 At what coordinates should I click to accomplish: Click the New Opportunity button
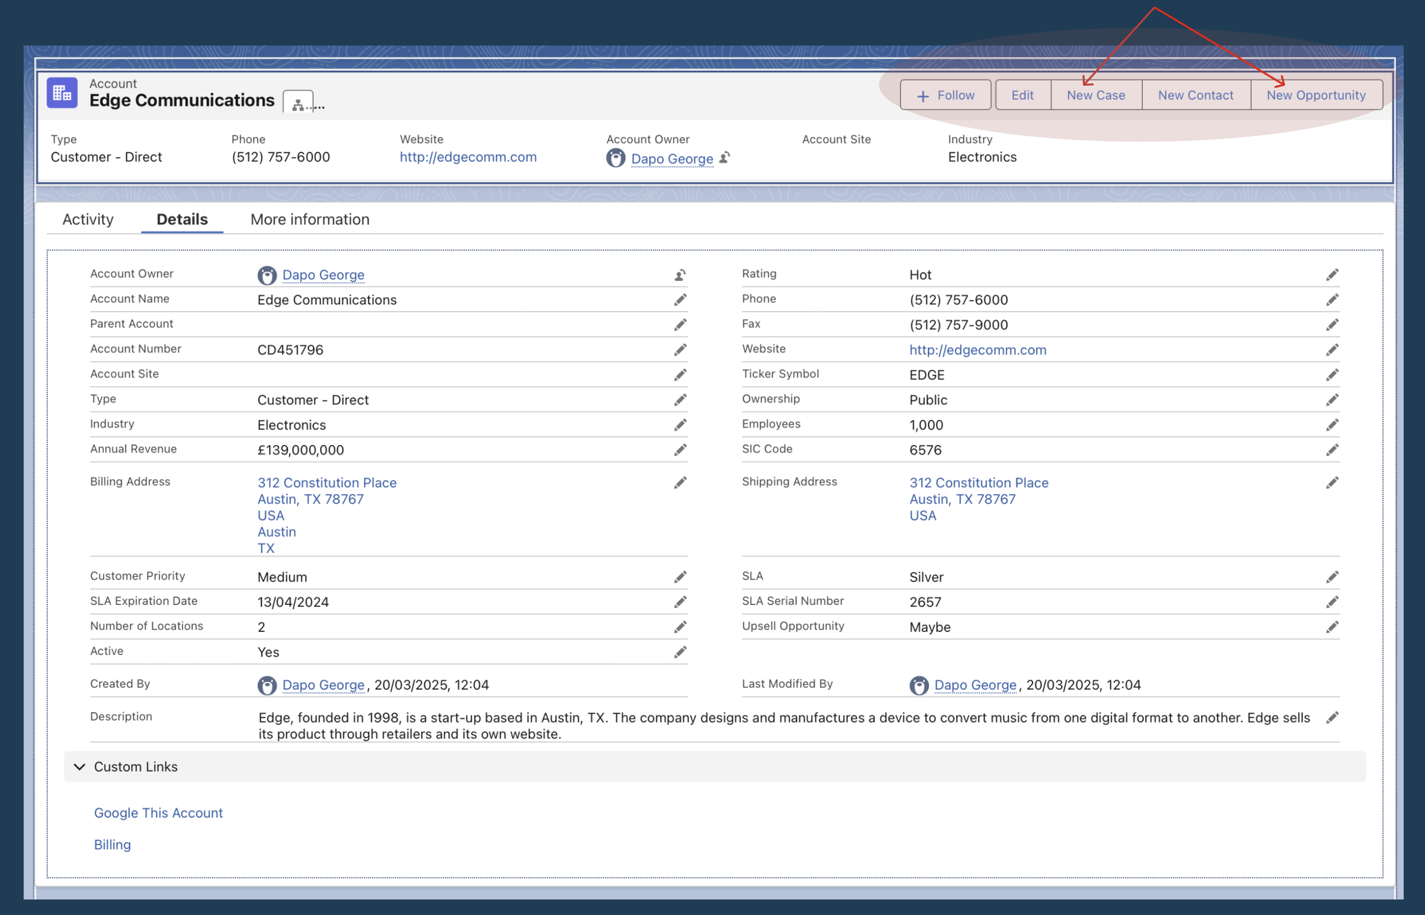1316,95
